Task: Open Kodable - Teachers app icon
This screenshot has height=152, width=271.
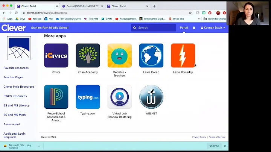Action: (x=119, y=55)
